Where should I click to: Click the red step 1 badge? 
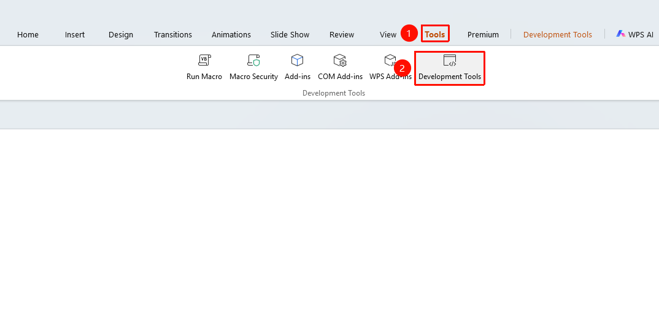click(x=409, y=33)
